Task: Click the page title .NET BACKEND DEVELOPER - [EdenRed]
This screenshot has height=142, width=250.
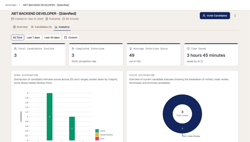Action: point(44,14)
